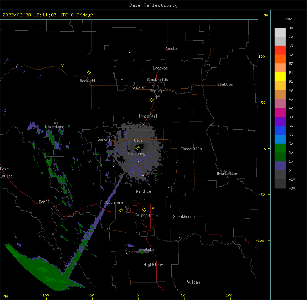Click the white plus marker north of Drumheller

point(218,134)
